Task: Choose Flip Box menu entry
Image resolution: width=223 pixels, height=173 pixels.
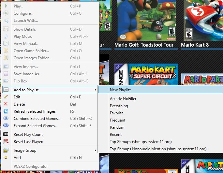Action: pyautogui.click(x=50, y=81)
